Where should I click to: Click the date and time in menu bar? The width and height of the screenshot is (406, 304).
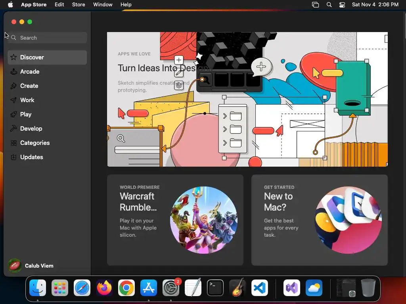[x=375, y=5]
